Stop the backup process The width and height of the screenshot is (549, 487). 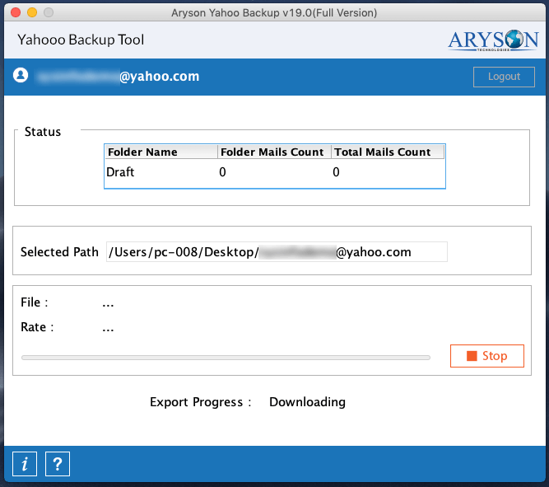(487, 356)
